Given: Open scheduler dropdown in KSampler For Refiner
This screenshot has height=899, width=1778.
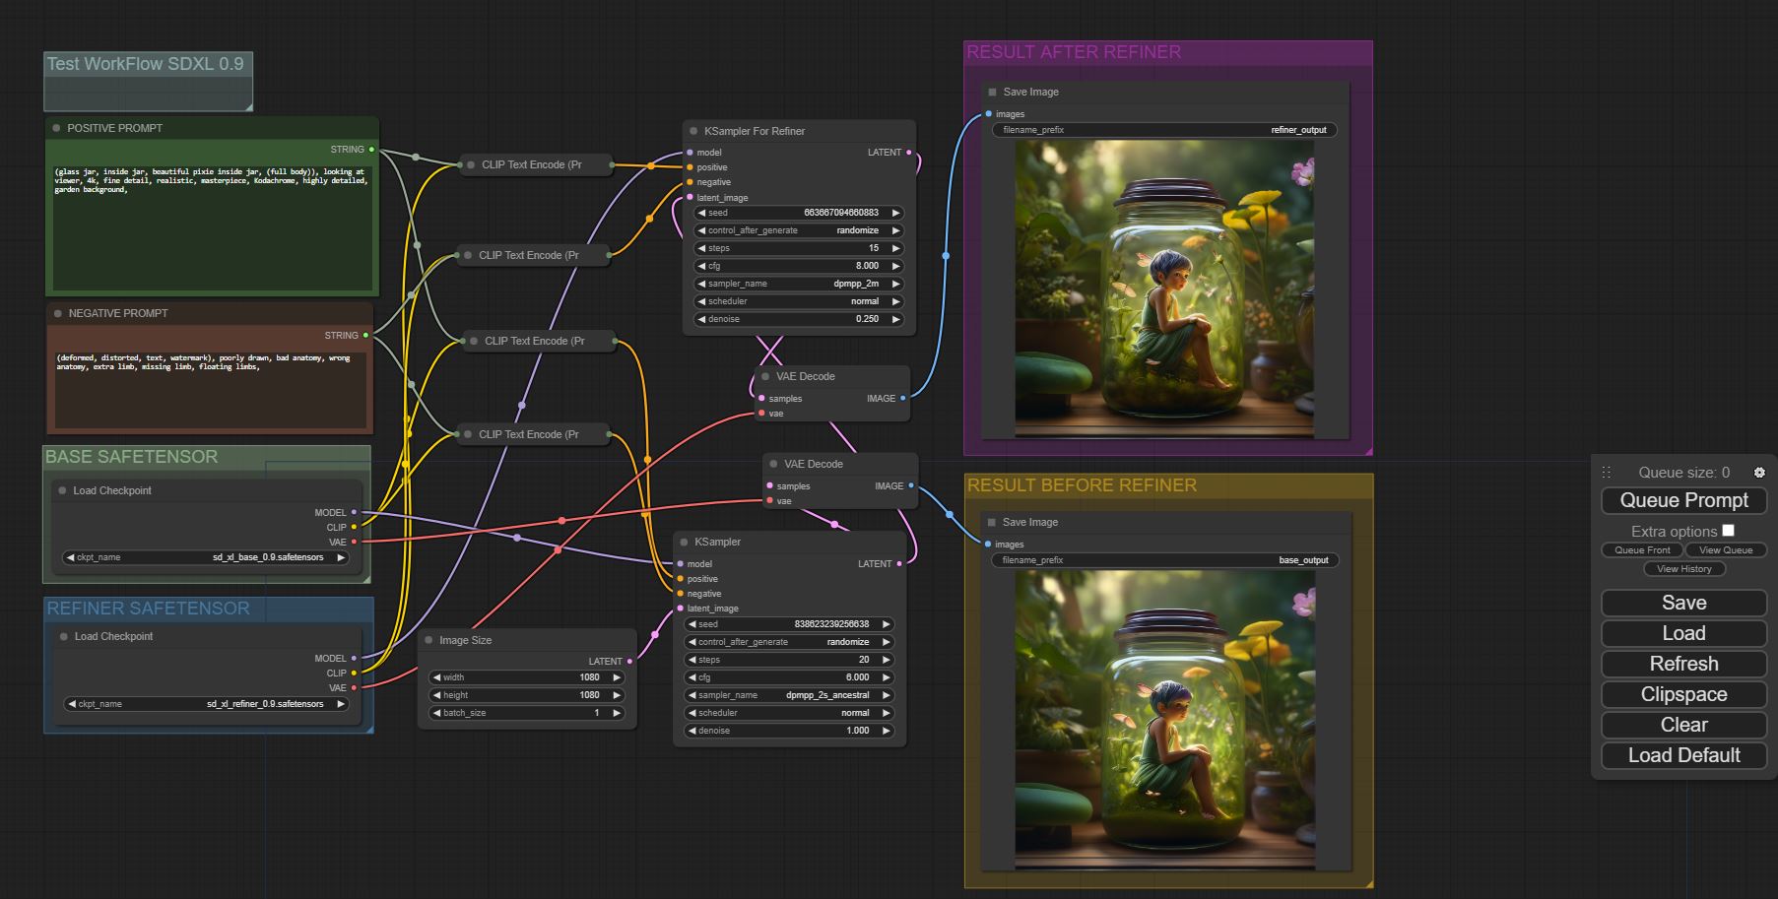Looking at the screenshot, I should tap(796, 301).
